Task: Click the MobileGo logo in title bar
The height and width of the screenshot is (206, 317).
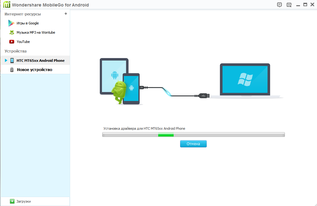Action: [x=6, y=5]
